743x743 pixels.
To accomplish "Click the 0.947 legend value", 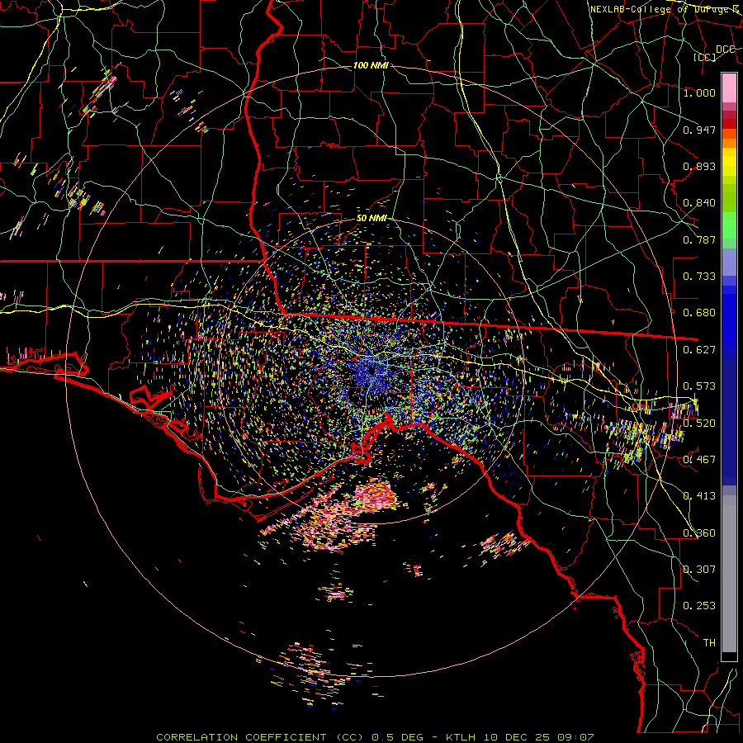I will point(699,130).
